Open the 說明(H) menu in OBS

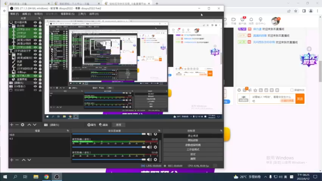click(94, 14)
